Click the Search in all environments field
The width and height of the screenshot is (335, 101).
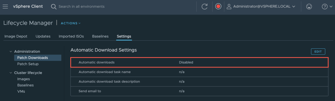[x=82, y=6]
